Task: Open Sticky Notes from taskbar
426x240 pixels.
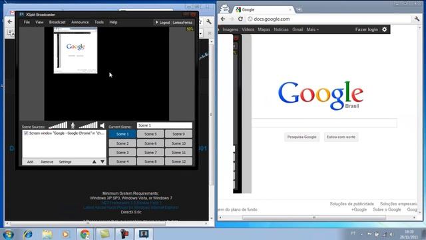Action: click(105, 234)
